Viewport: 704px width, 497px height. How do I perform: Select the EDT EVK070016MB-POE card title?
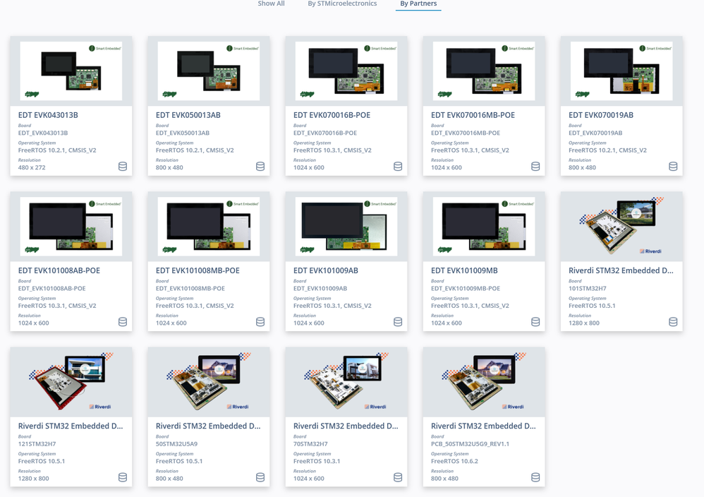click(x=473, y=115)
